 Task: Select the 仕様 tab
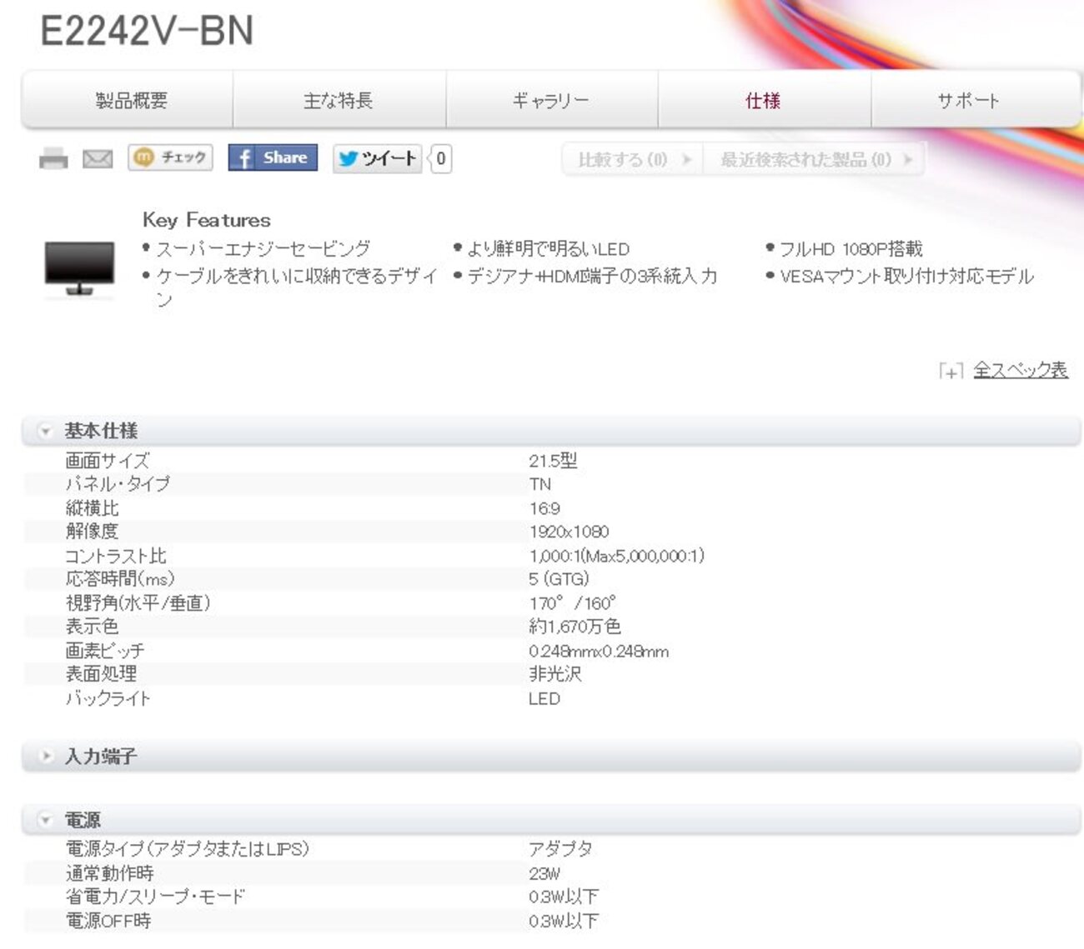tap(765, 101)
